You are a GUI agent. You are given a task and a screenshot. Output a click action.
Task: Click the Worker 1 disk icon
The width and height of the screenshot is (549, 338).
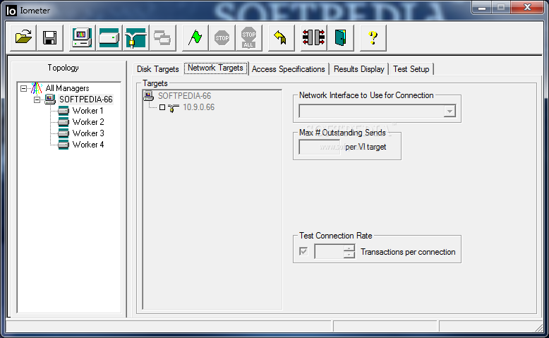(x=64, y=111)
